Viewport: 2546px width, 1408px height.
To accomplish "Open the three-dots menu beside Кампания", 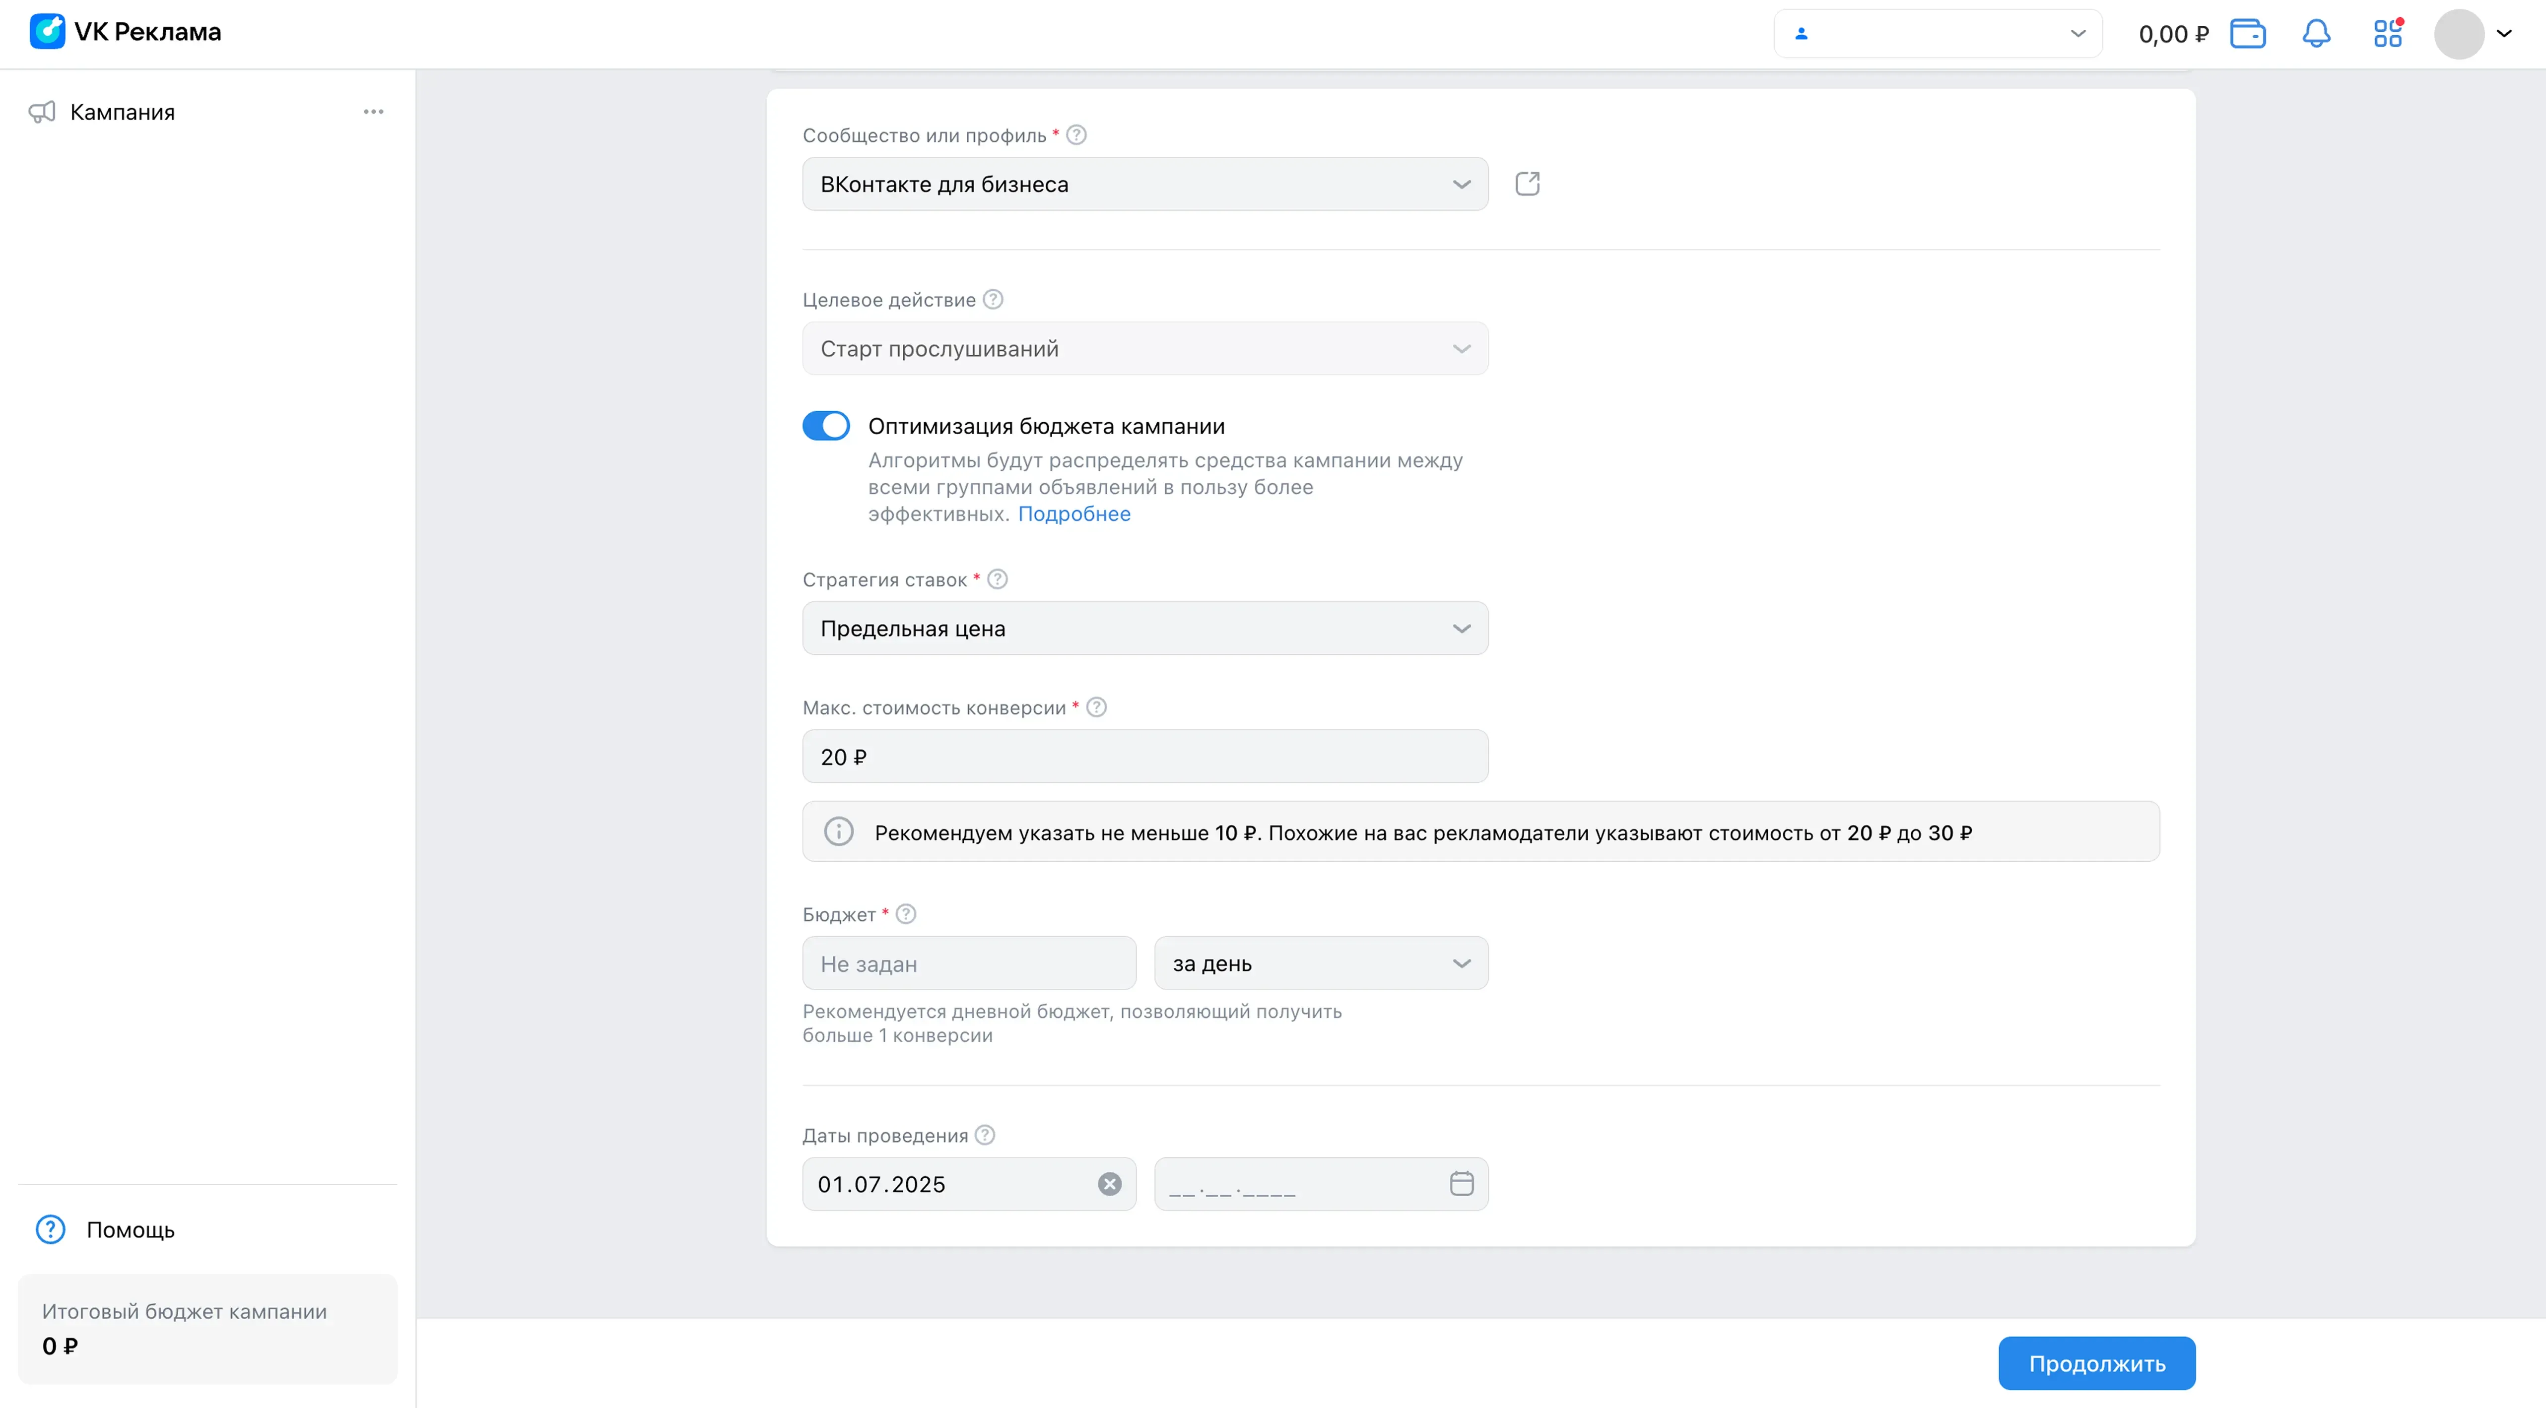I will (x=374, y=112).
